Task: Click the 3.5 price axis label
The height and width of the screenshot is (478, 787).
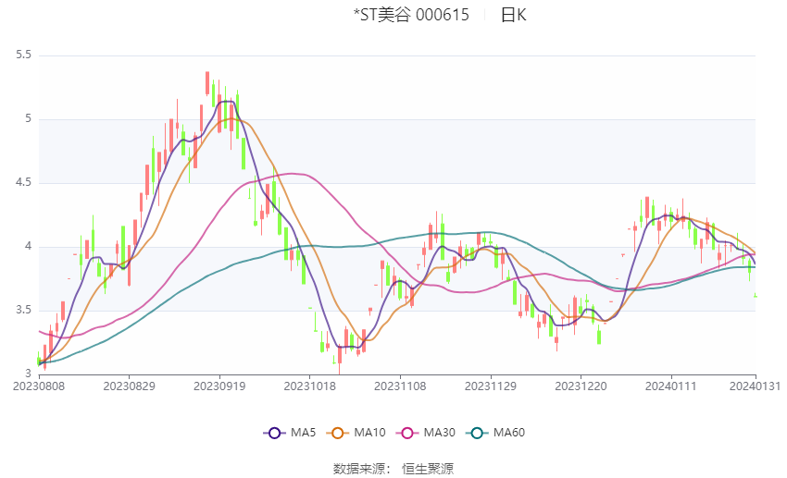Action: [23, 310]
